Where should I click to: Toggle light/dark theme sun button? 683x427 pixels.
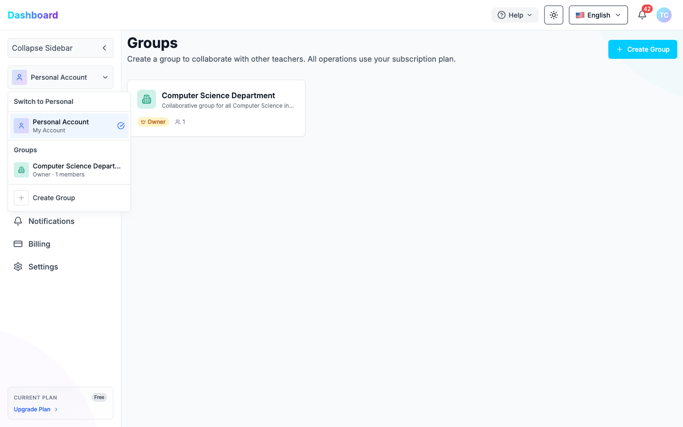click(x=554, y=15)
